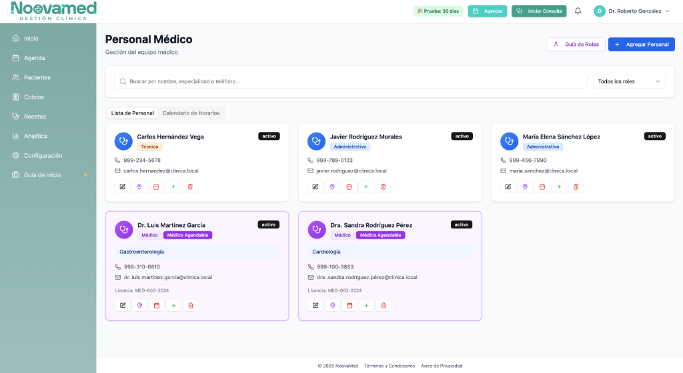Open location pin for Carlos Hernández Vega

[x=139, y=187]
